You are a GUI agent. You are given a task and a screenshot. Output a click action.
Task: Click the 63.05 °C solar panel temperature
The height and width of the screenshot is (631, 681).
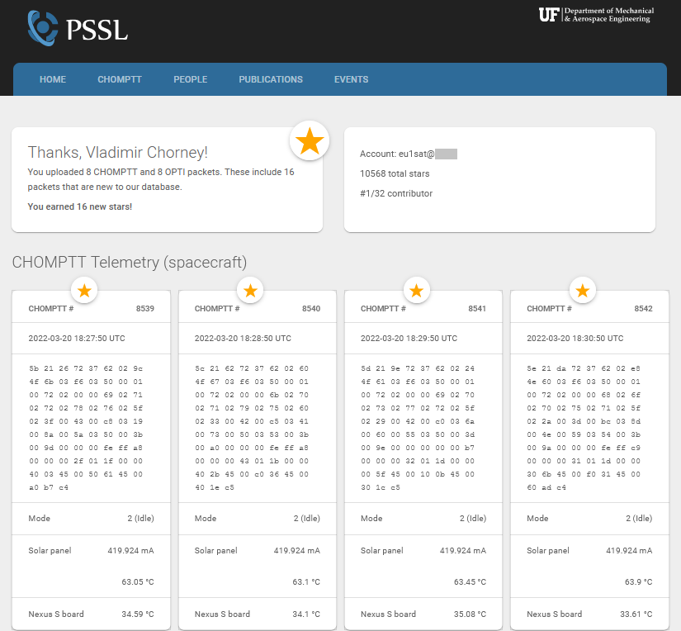click(138, 582)
